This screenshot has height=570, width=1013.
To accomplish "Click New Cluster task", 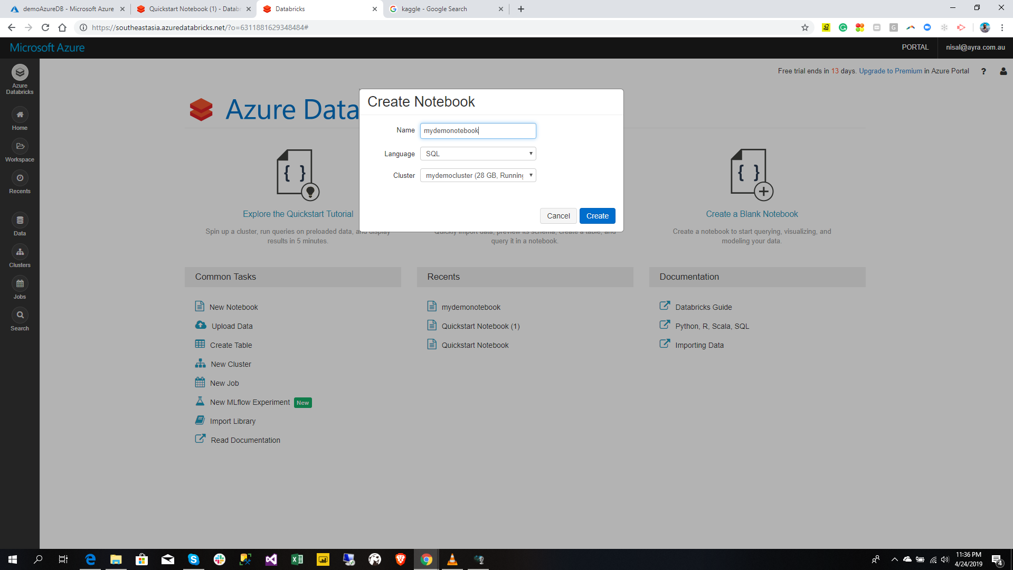I will click(x=223, y=364).
